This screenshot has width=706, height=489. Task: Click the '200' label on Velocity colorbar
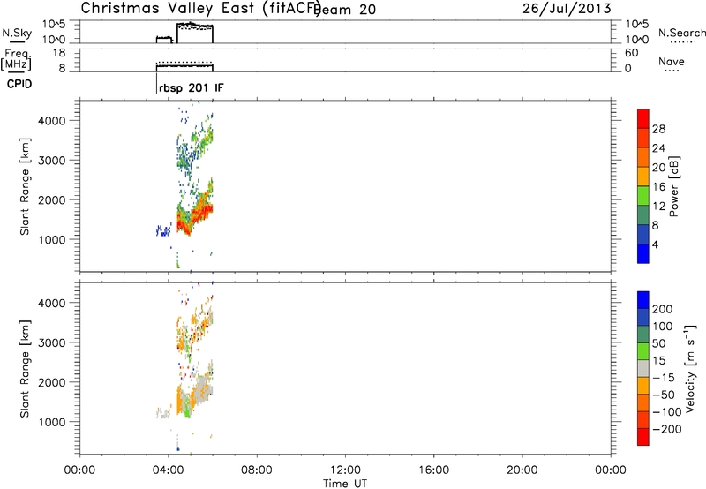click(663, 309)
